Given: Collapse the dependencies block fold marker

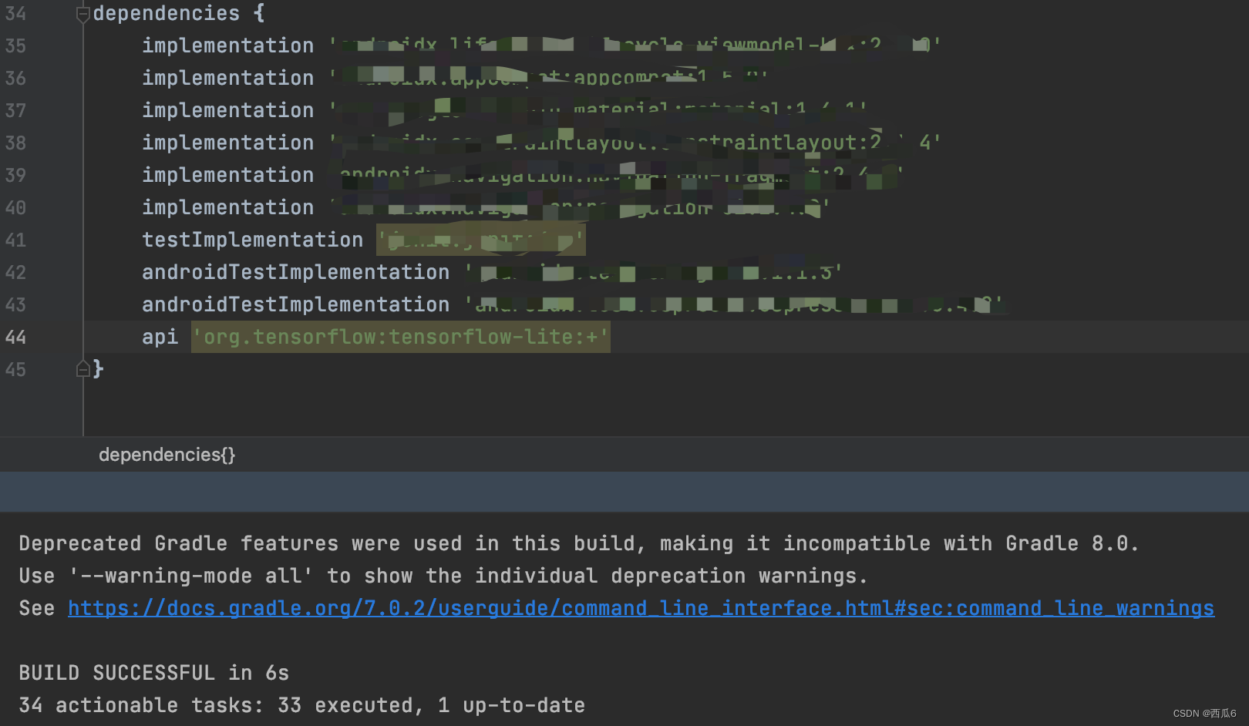Looking at the screenshot, I should (83, 14).
